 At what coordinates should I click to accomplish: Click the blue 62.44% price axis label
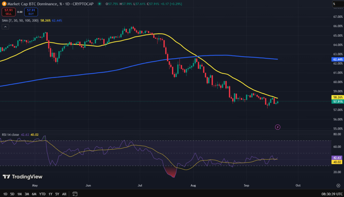point(337,59)
